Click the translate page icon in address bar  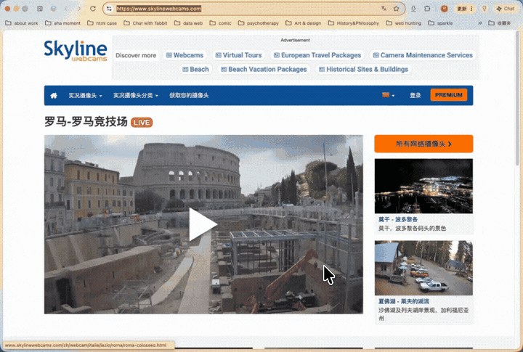[x=384, y=9]
